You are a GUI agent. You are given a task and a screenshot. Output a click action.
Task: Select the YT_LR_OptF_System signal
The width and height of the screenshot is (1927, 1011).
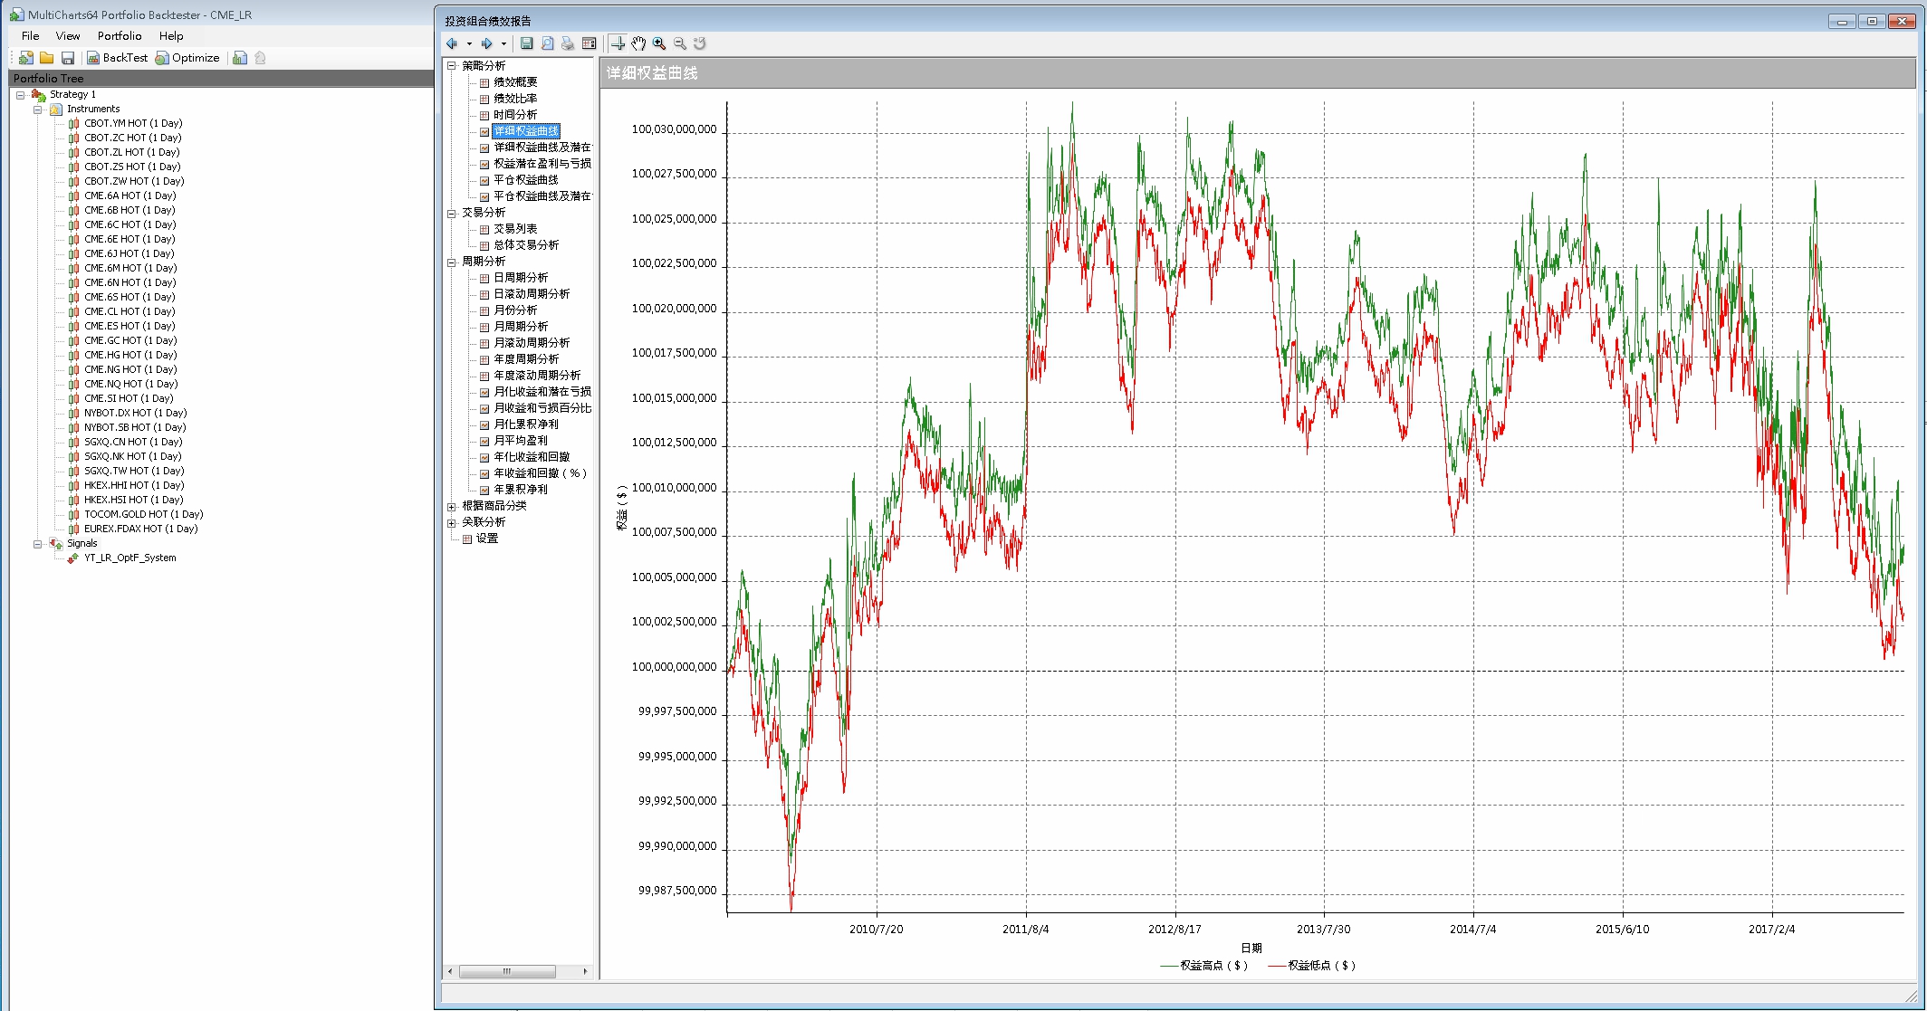pyautogui.click(x=130, y=558)
